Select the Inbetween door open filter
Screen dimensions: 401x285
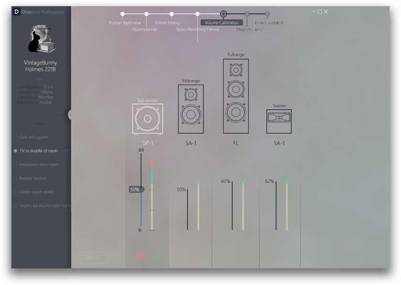click(x=36, y=165)
